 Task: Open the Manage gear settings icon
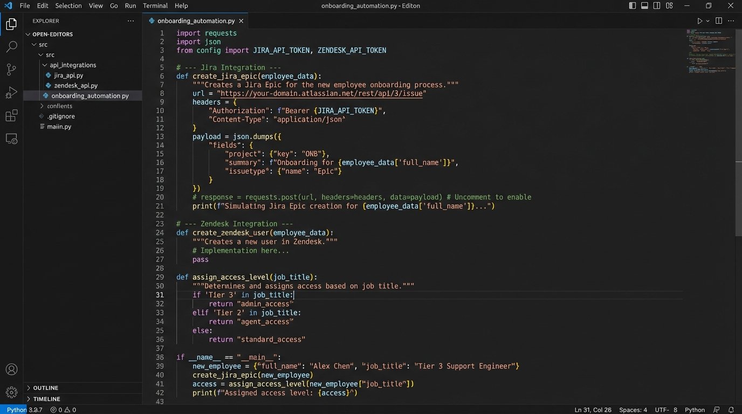click(11, 392)
